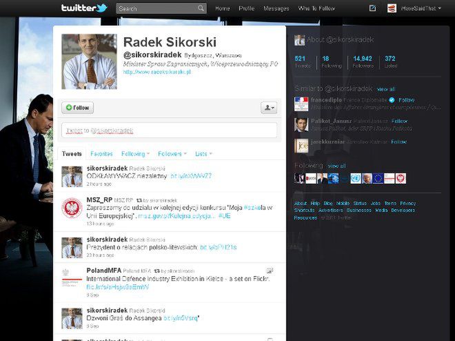Screen dimensions: 455x341
Task: Open Messages in the top navigation
Action: pos(276,8)
